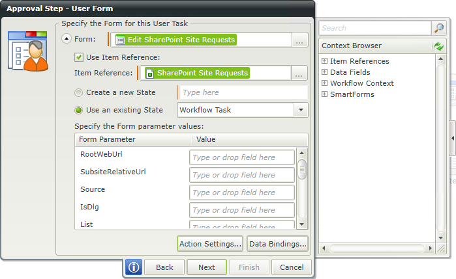This screenshot has height=279, width=456.
Task: Select the Use an existing State radio
Action: coord(79,110)
